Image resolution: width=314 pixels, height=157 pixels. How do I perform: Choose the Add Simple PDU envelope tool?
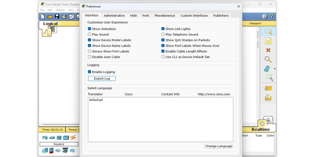[x=268, y=88]
